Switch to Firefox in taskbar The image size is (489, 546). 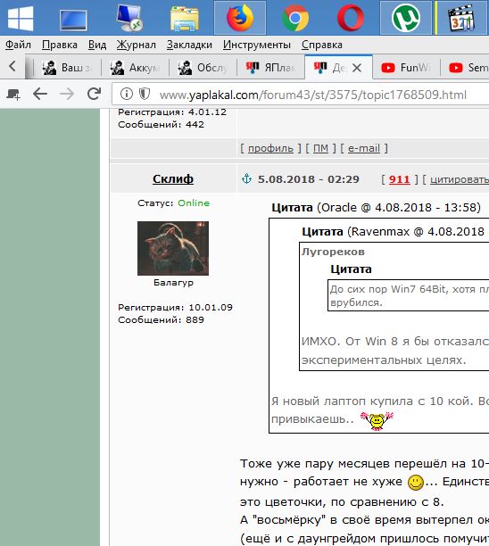pyautogui.click(x=240, y=18)
